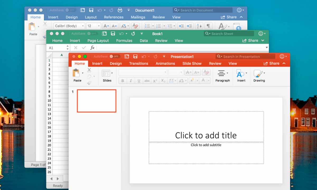Click the insert function fx icon in Excel

pos(92,48)
